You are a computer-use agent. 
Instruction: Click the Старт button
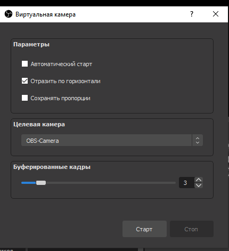coord(144,229)
